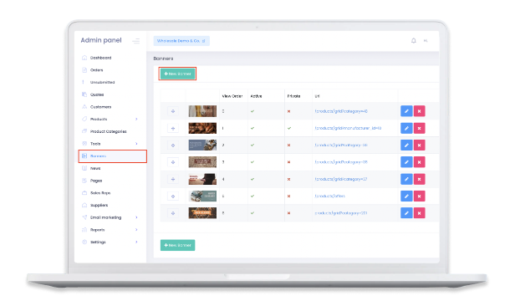
Task: Expand the Settings submenu chevron
Action: click(x=136, y=242)
